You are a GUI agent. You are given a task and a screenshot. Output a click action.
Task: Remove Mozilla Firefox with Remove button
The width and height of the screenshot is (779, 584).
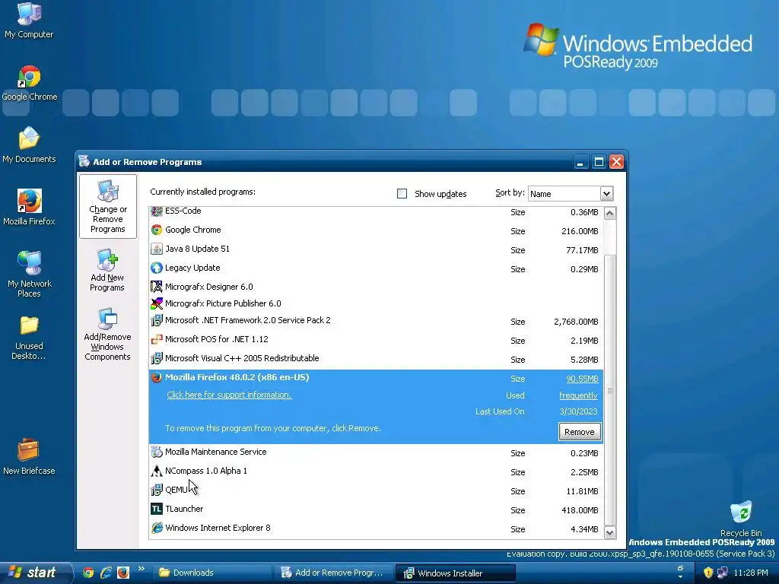click(579, 432)
